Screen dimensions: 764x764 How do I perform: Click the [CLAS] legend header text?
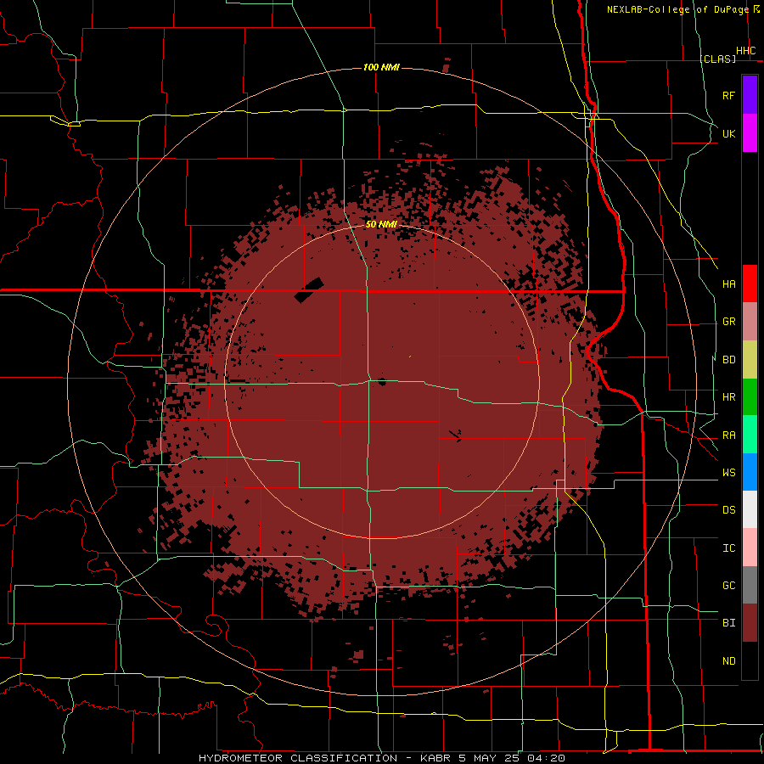pos(717,59)
